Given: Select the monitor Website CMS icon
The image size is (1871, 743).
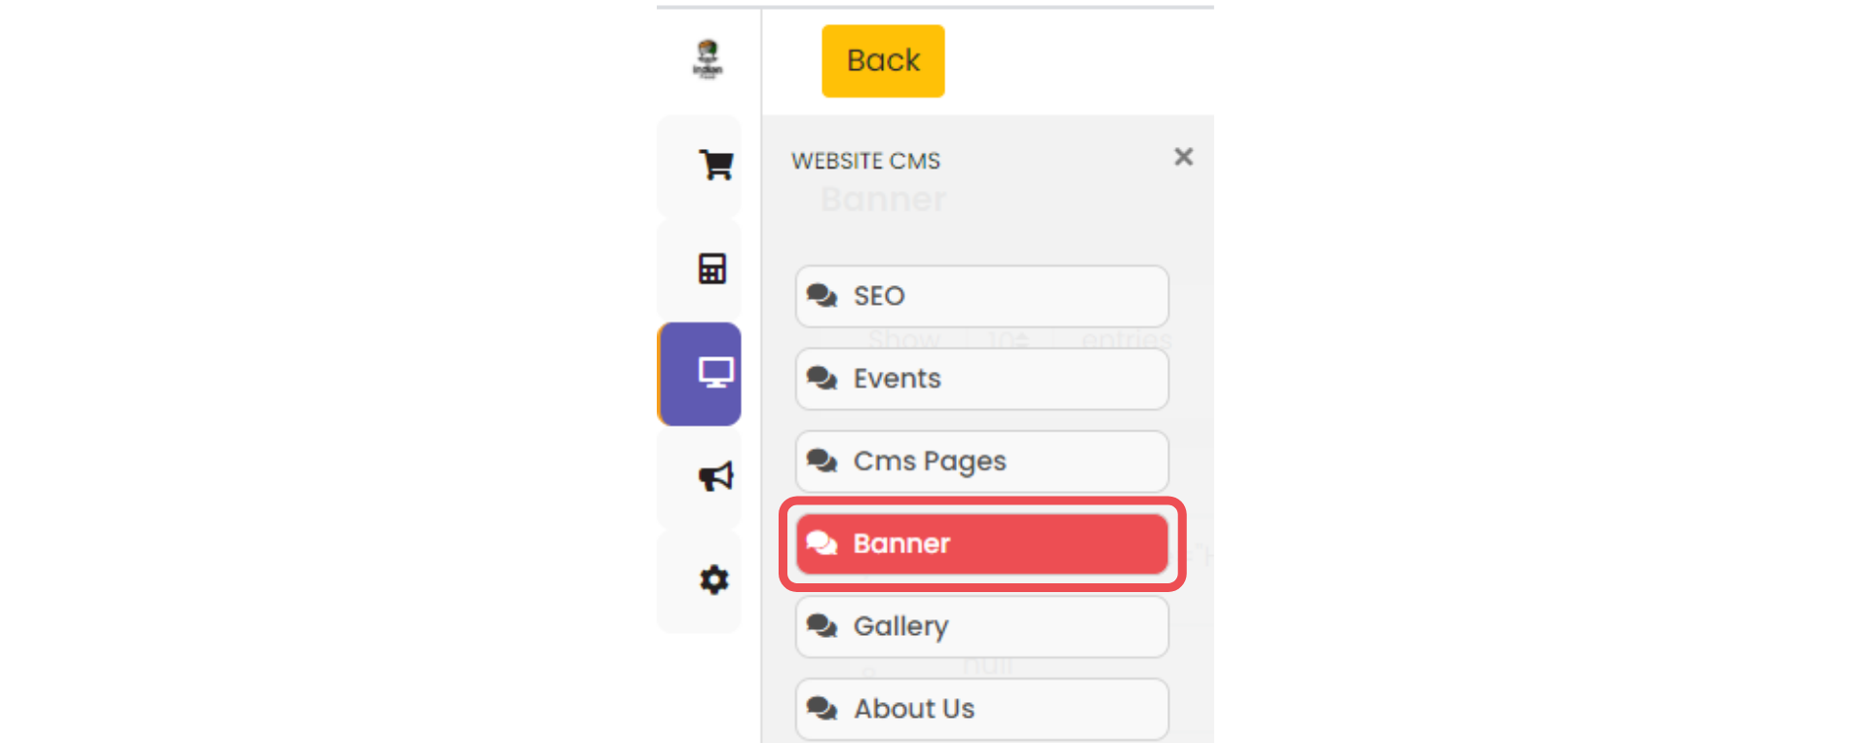Looking at the screenshot, I should coord(715,373).
